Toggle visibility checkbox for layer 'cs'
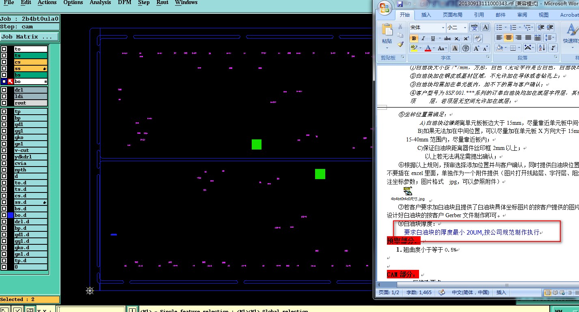 tap(4, 62)
